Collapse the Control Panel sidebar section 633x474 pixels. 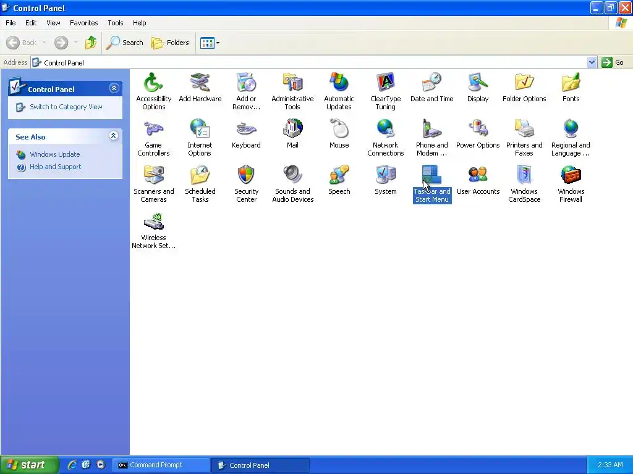(x=114, y=88)
